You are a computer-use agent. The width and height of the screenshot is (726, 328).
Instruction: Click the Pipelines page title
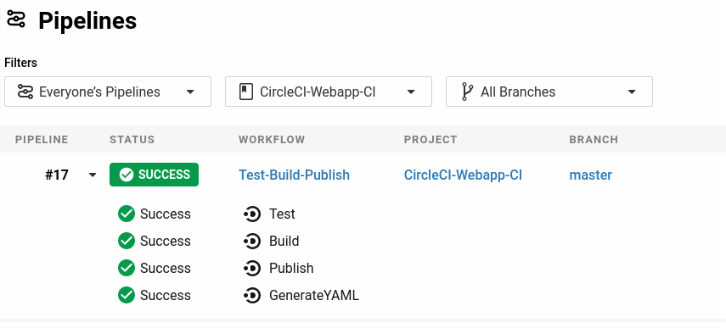tap(87, 21)
